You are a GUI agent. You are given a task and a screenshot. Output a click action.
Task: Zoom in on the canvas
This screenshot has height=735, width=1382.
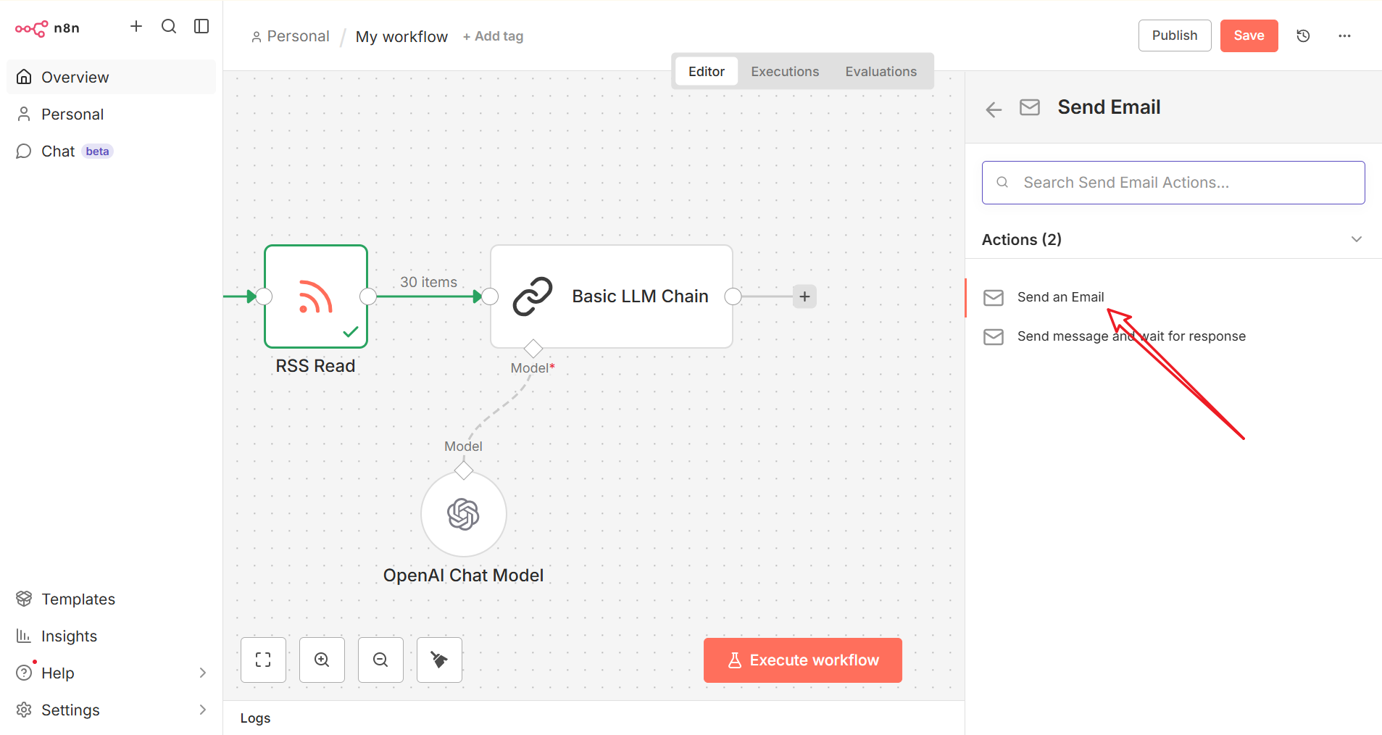coord(322,660)
